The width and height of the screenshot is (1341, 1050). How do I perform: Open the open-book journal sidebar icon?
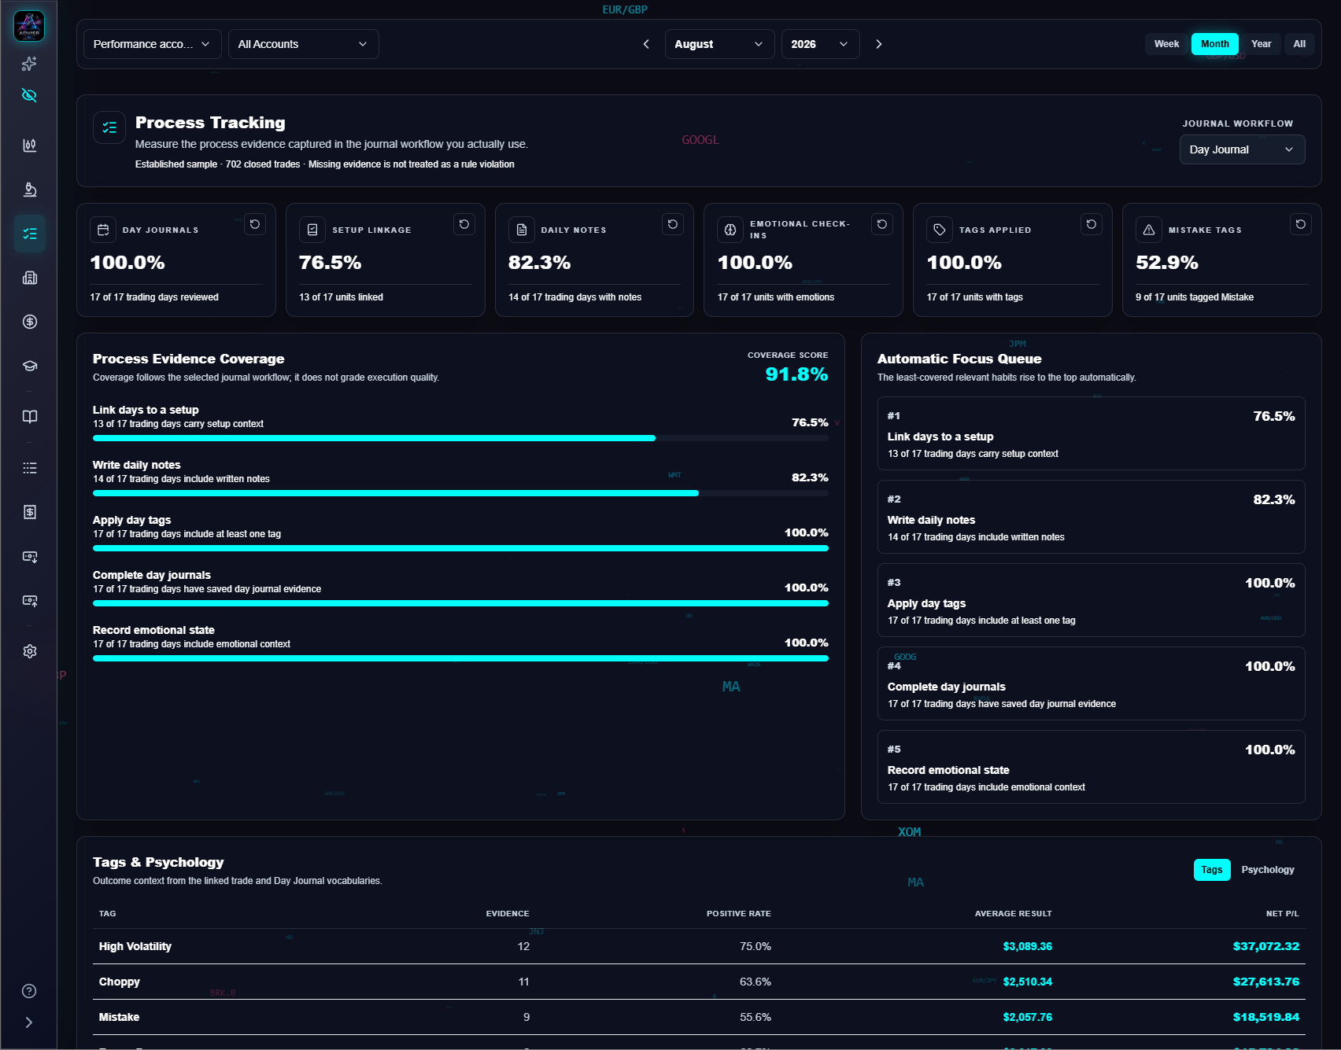[x=29, y=417]
